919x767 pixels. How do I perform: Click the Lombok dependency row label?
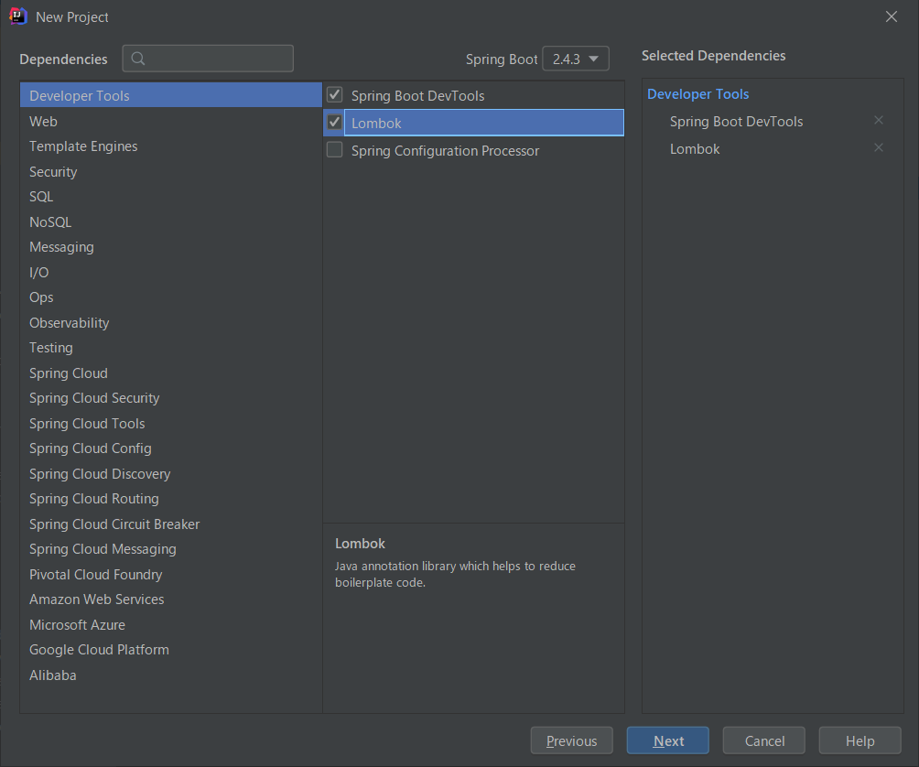click(376, 123)
